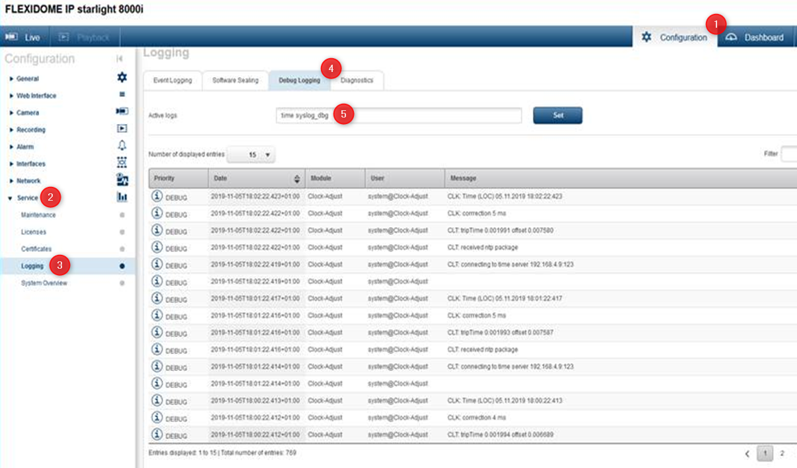Go to page 2 of log entries
The width and height of the screenshot is (797, 468).
click(782, 453)
